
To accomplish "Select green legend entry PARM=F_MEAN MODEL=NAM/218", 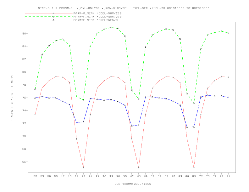I will (x=97, y=17).
